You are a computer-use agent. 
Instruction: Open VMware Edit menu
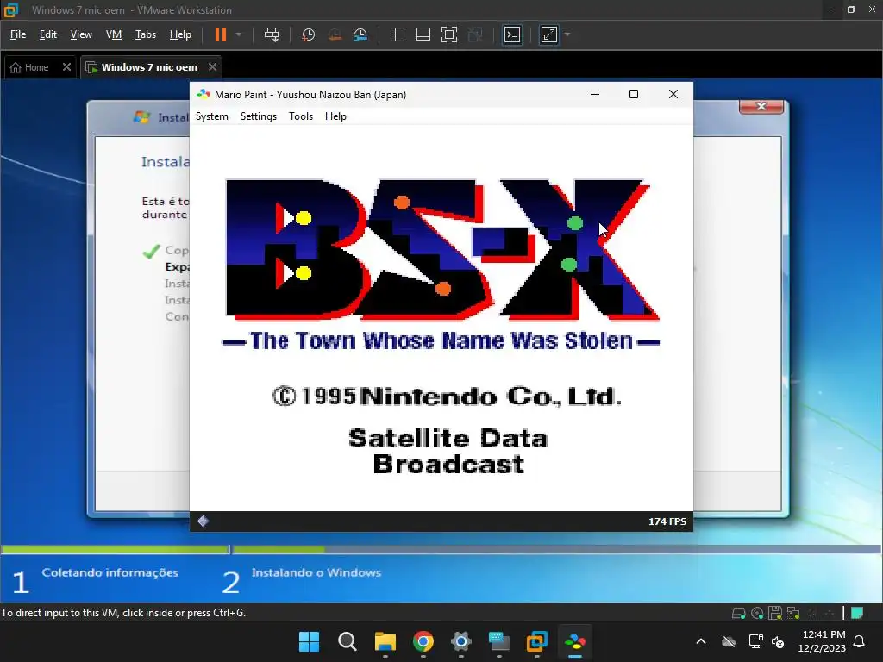click(x=48, y=34)
